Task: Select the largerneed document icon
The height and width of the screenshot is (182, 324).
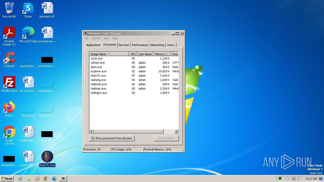Action: coord(28,134)
